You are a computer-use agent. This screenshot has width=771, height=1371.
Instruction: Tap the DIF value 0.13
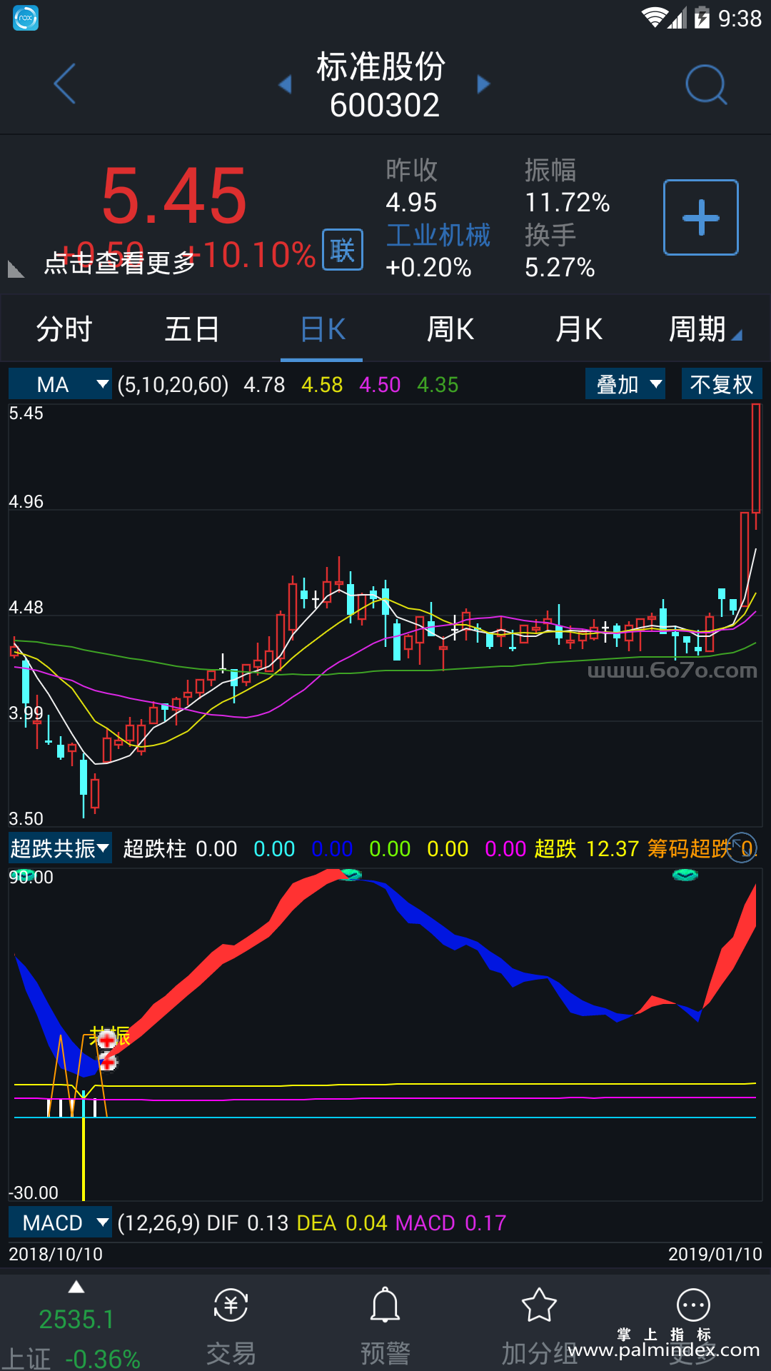(x=268, y=1223)
